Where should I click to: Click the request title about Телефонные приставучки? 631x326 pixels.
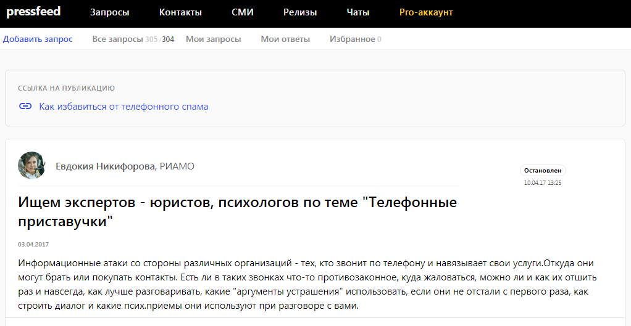click(237, 211)
